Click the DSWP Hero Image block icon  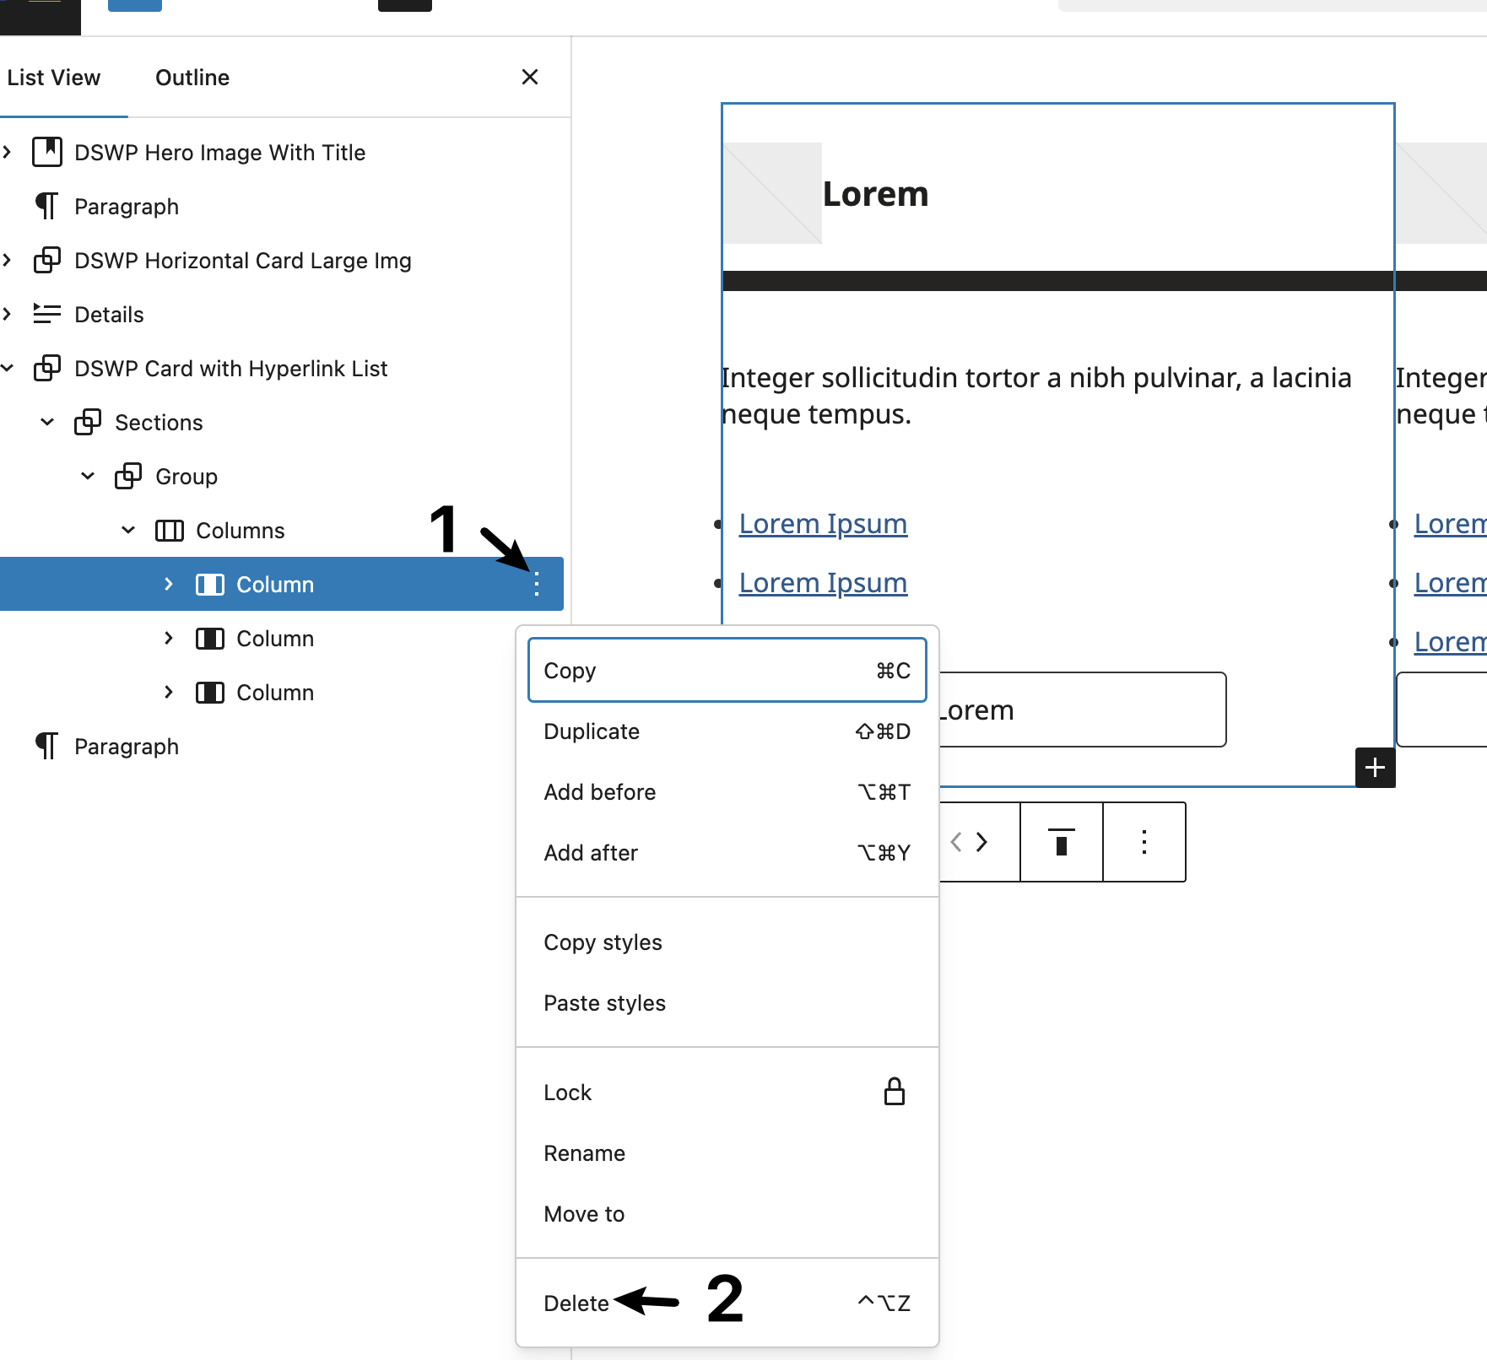click(x=47, y=152)
